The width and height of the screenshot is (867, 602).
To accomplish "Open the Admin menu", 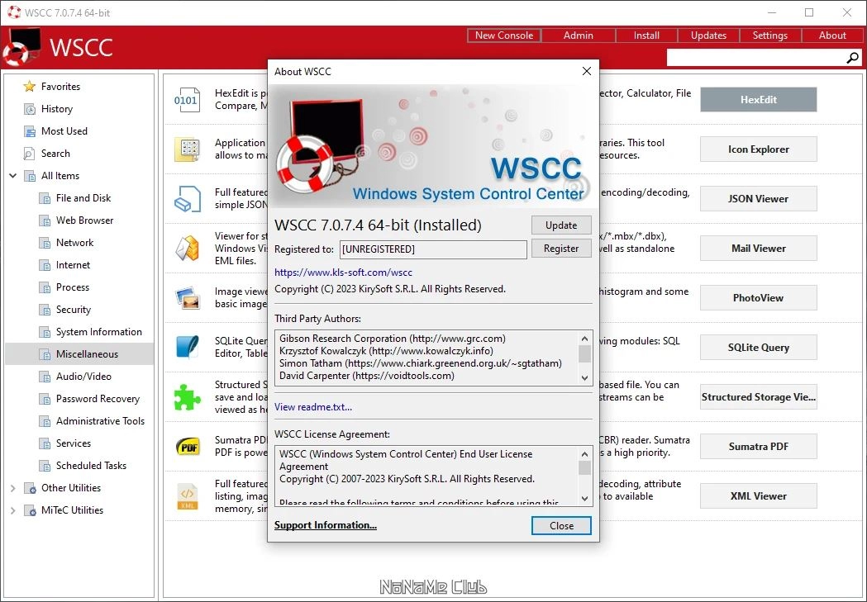I will click(578, 36).
